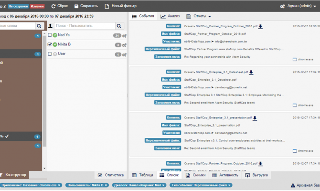Click the Сохранить save button
Viewport: 320px width, 191px height.
[x=86, y=6]
